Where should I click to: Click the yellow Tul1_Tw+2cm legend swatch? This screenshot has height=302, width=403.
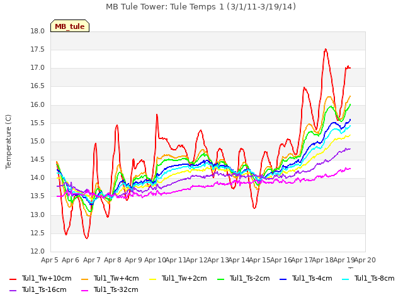click(x=152, y=279)
